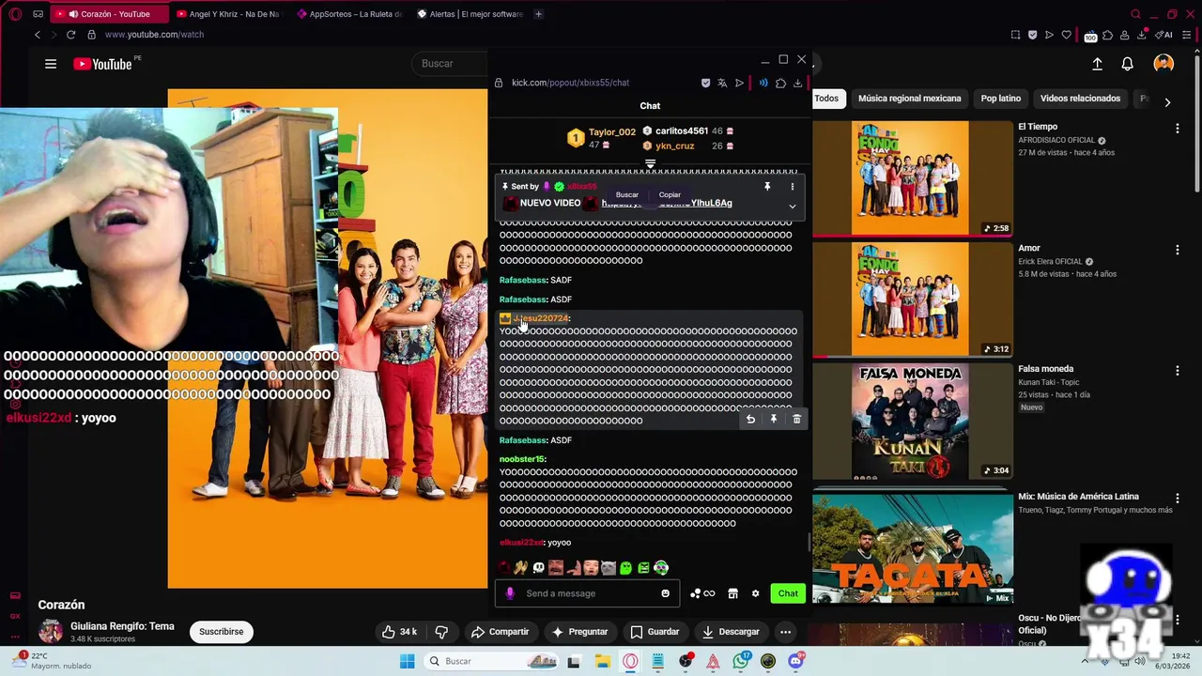Image resolution: width=1202 pixels, height=676 pixels.
Task: Dislike the Corazón video
Action: coord(440,632)
